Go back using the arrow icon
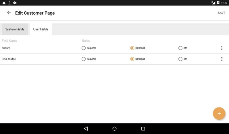The height and width of the screenshot is (134, 229). 9,13
